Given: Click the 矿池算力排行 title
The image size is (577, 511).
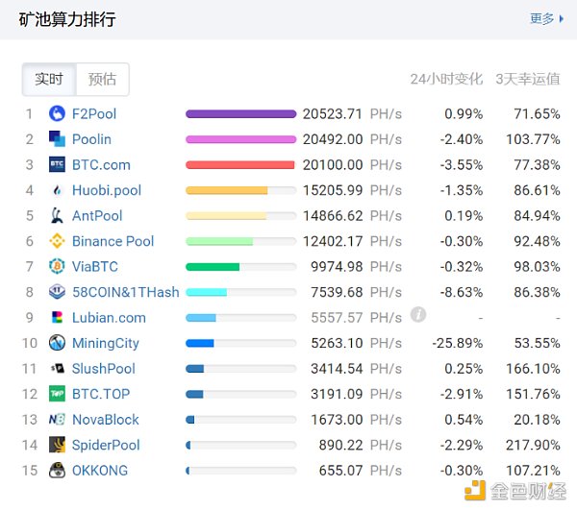Looking at the screenshot, I should tap(67, 19).
